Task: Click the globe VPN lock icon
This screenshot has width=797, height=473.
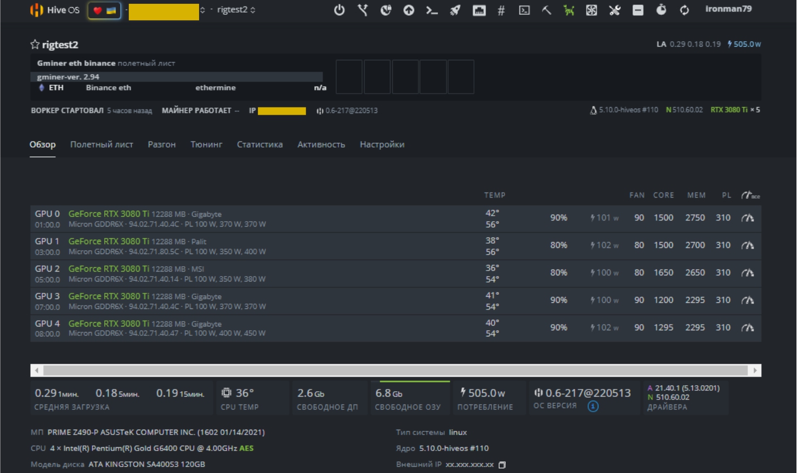Action: tap(386, 10)
